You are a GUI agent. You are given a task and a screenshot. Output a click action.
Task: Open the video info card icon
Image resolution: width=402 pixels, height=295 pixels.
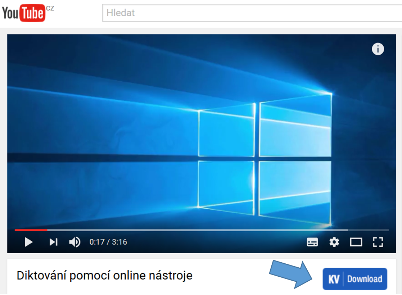[378, 49]
